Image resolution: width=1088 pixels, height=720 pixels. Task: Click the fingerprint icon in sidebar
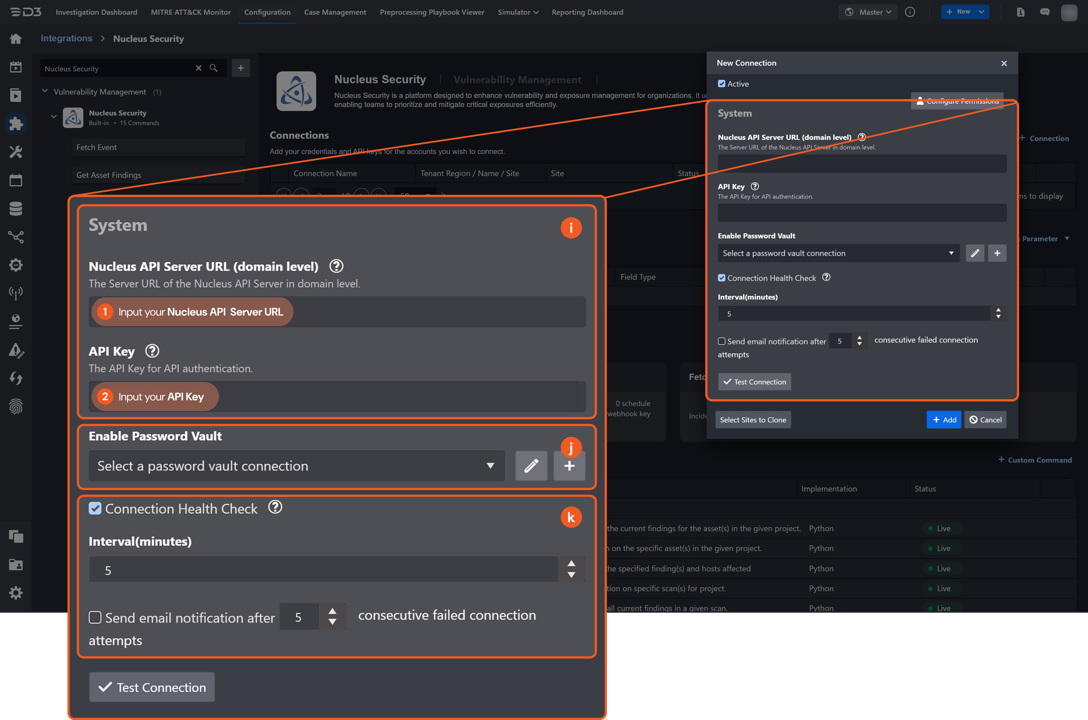(16, 406)
